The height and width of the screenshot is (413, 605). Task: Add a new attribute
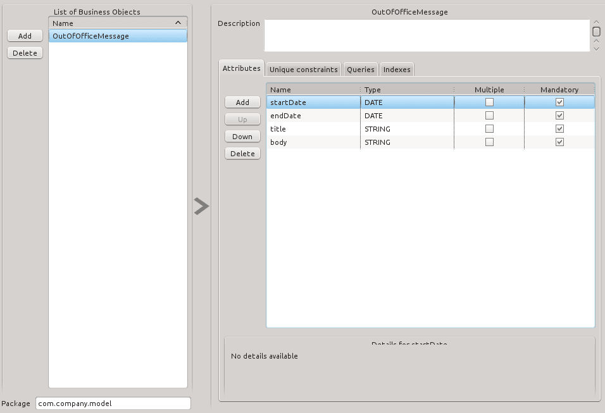[x=242, y=102]
